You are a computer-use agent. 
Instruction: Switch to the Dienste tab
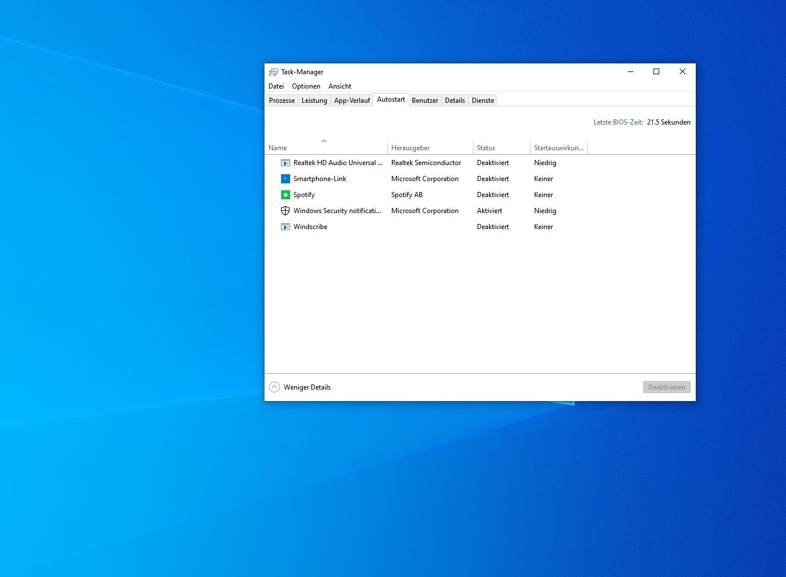pyautogui.click(x=483, y=101)
